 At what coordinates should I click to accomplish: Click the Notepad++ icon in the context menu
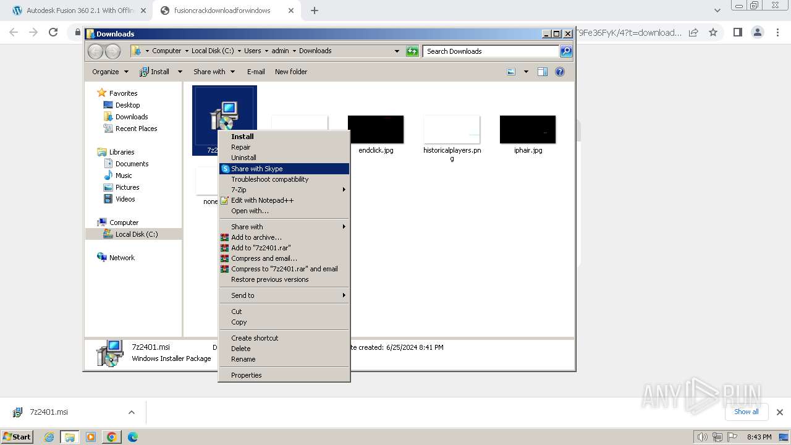pos(225,200)
